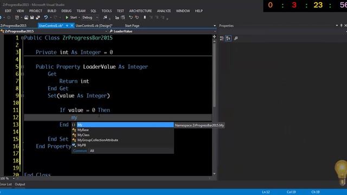Click the Property Pages wrench icon

[236, 38]
